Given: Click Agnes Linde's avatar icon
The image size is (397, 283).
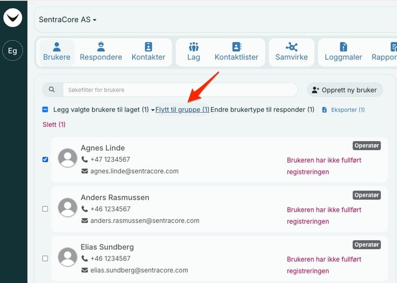Looking at the screenshot, I should [x=68, y=158].
